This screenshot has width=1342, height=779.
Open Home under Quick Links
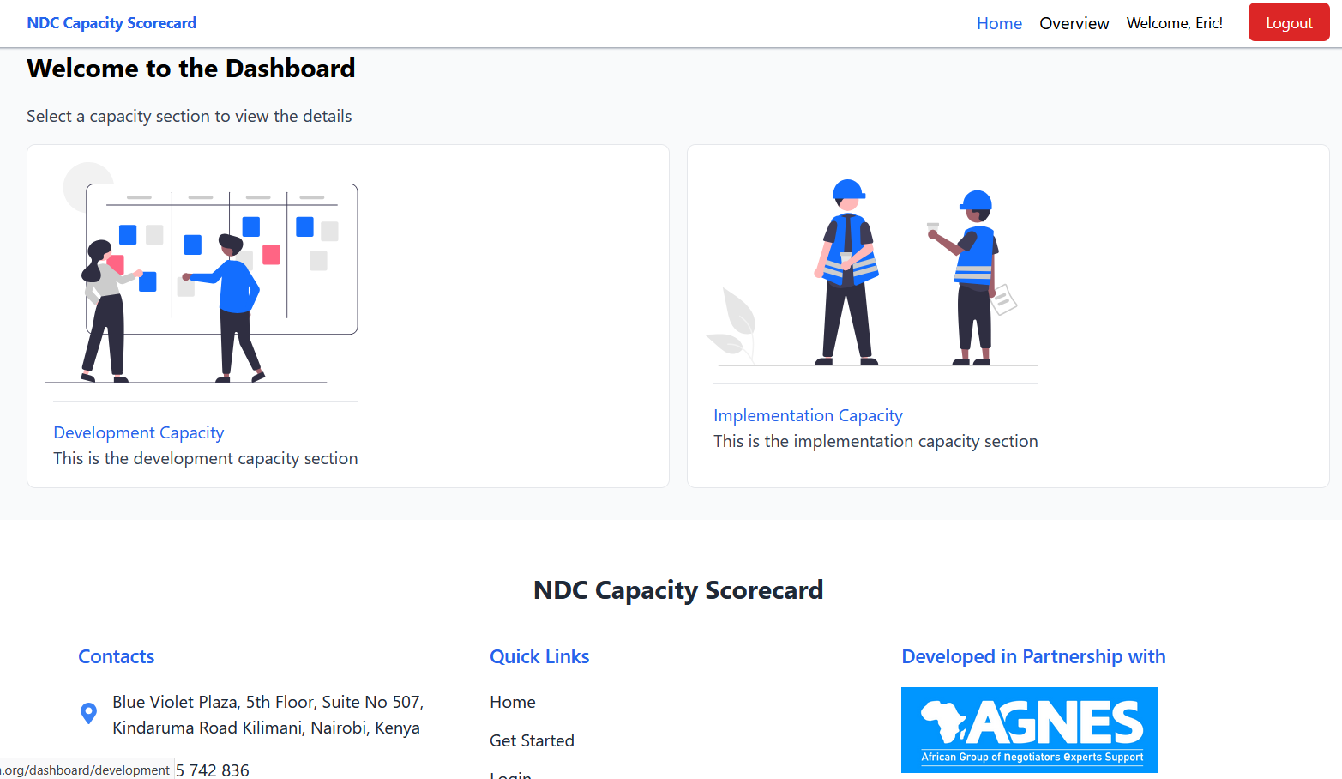512,702
